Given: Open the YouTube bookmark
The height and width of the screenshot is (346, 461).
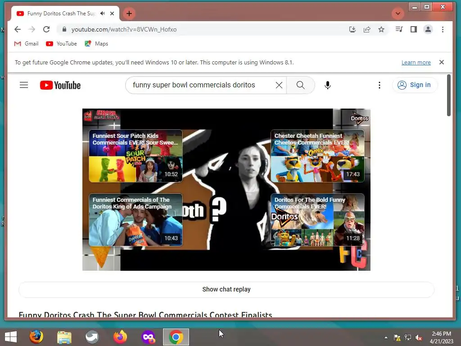Looking at the screenshot, I should [61, 44].
